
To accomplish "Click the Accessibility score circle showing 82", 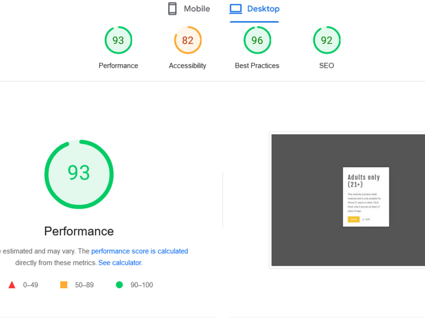I will point(187,40).
